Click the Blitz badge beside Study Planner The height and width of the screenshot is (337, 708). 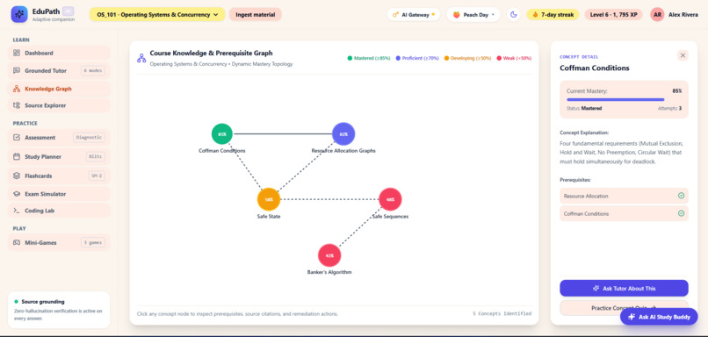tap(96, 156)
